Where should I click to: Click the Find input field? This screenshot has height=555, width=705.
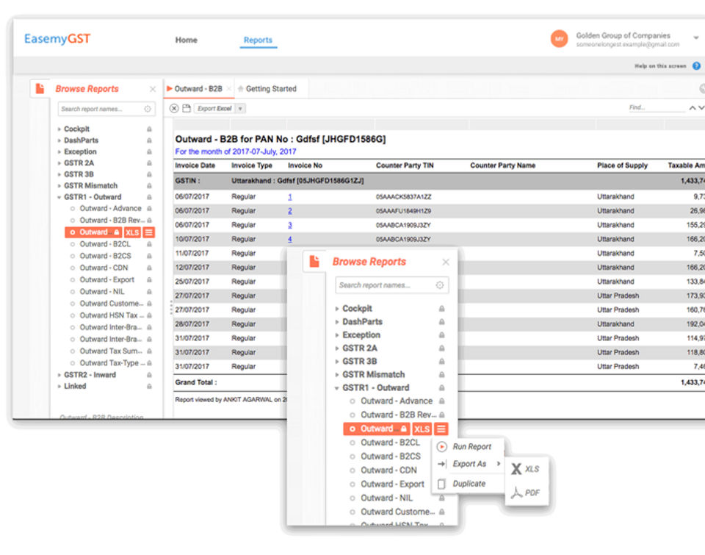[656, 107]
